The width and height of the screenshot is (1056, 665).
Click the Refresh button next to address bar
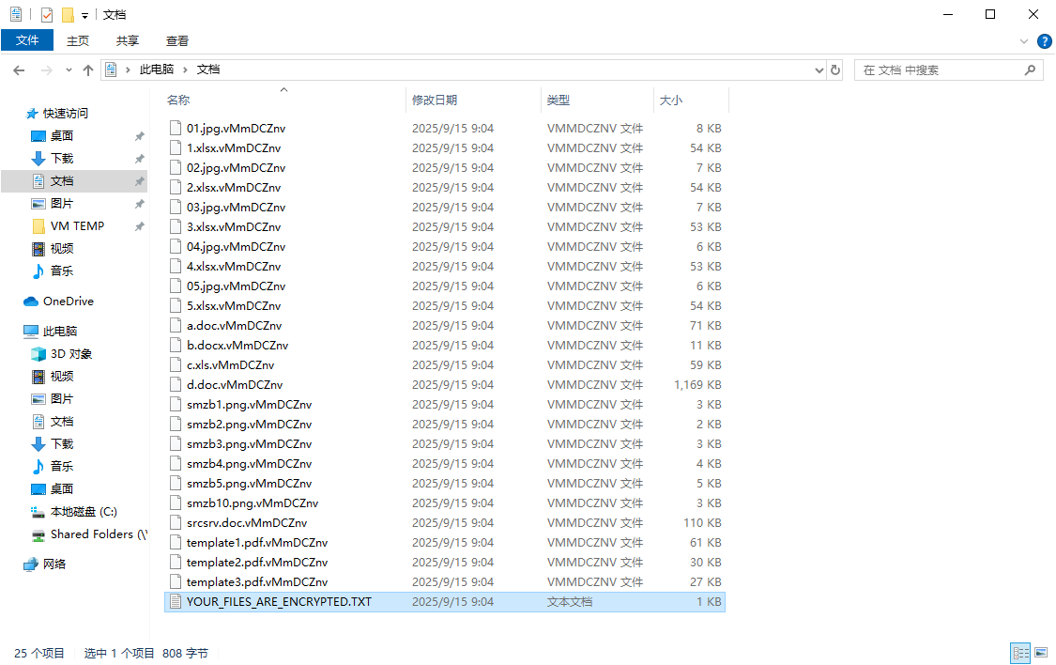click(835, 70)
